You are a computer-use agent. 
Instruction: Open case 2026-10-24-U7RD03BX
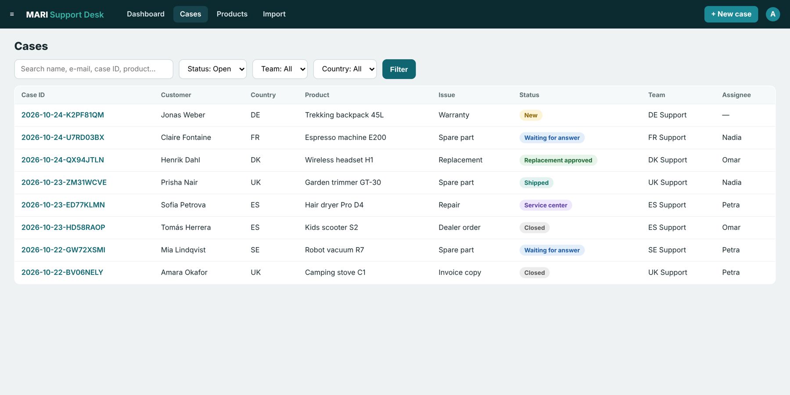[x=63, y=137]
